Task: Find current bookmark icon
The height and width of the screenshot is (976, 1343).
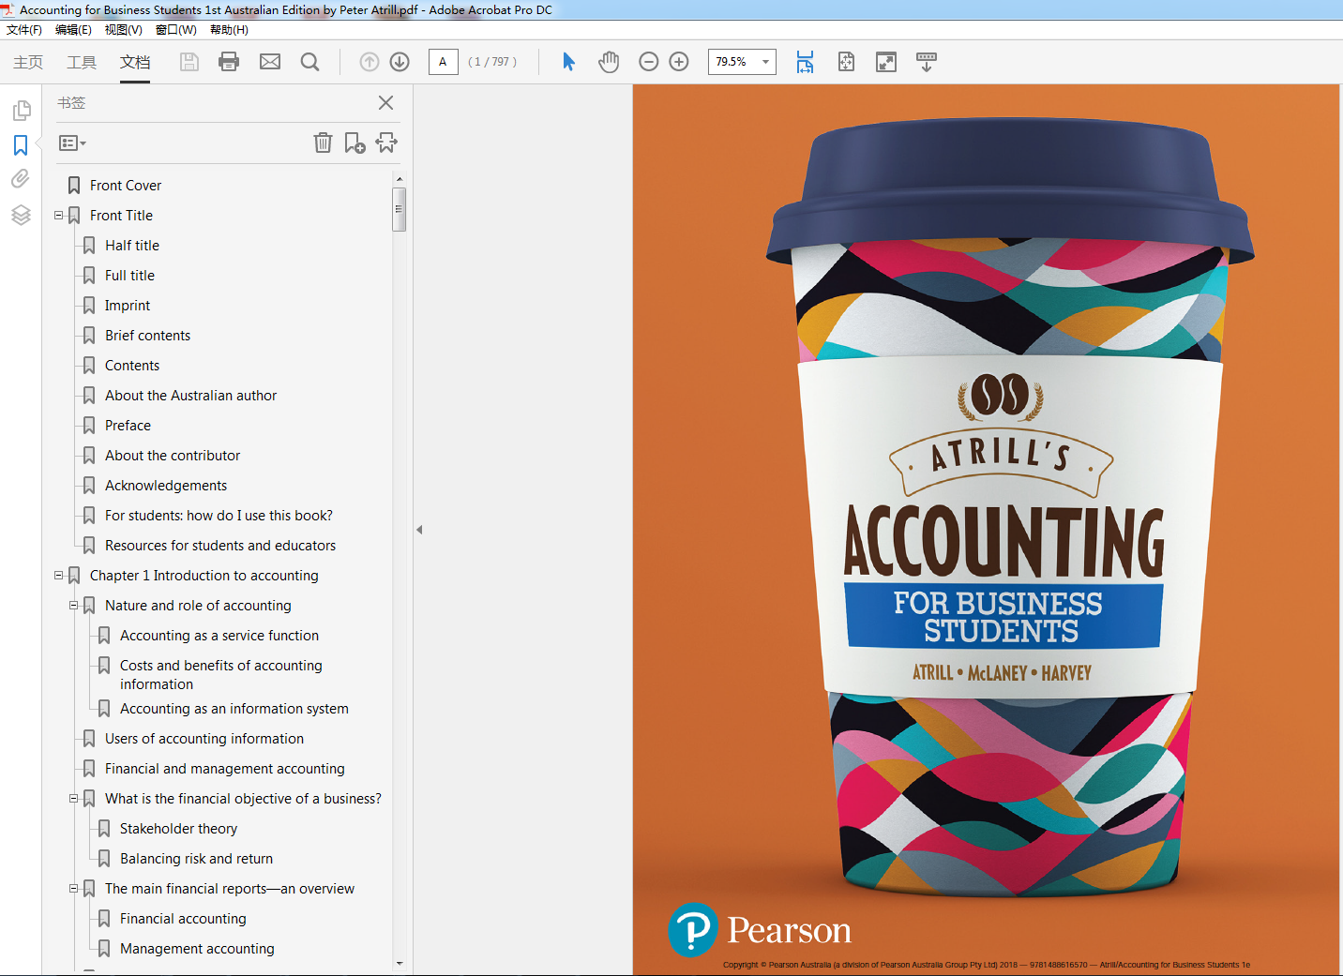Action: [x=386, y=143]
